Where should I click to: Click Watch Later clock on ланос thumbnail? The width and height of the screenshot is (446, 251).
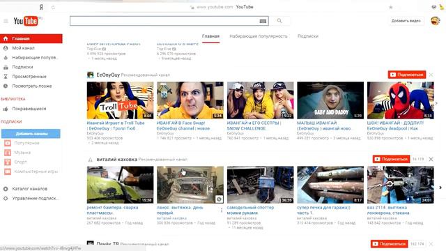[219, 199]
